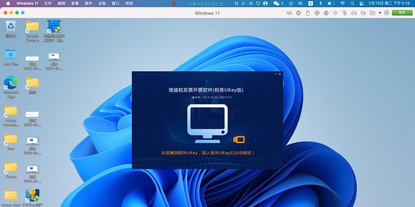Viewport: 415px width, 207px height.
Task: Click the red microphone icon in the menu bar
Action: [174, 4]
